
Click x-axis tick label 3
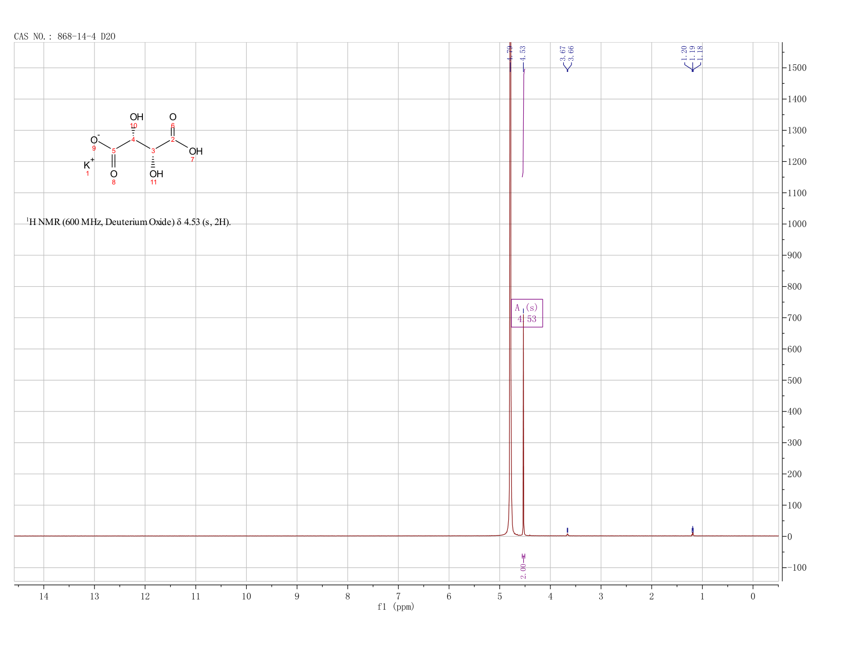click(601, 596)
